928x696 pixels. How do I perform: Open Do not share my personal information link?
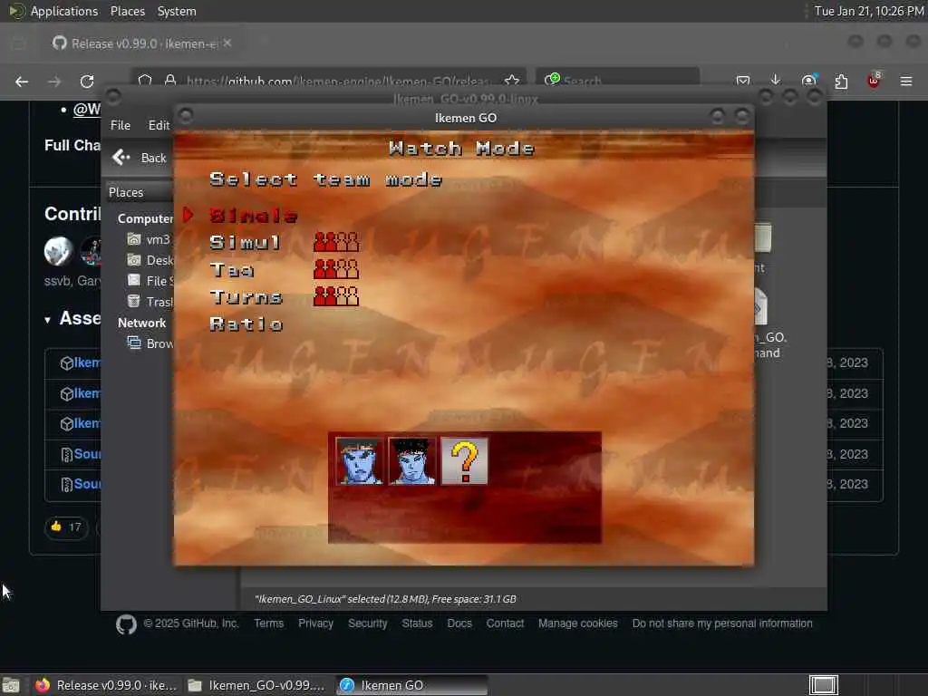pyautogui.click(x=722, y=623)
